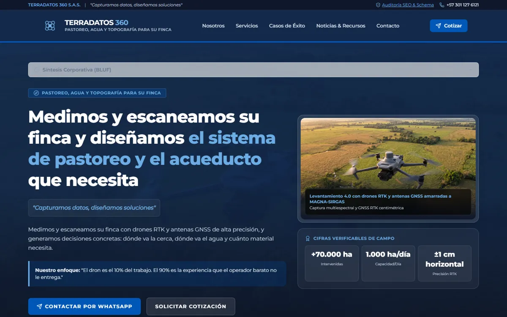This screenshot has height=317, width=507.
Task: Open the Auditoría SEO & Schema link
Action: pyautogui.click(x=408, y=5)
